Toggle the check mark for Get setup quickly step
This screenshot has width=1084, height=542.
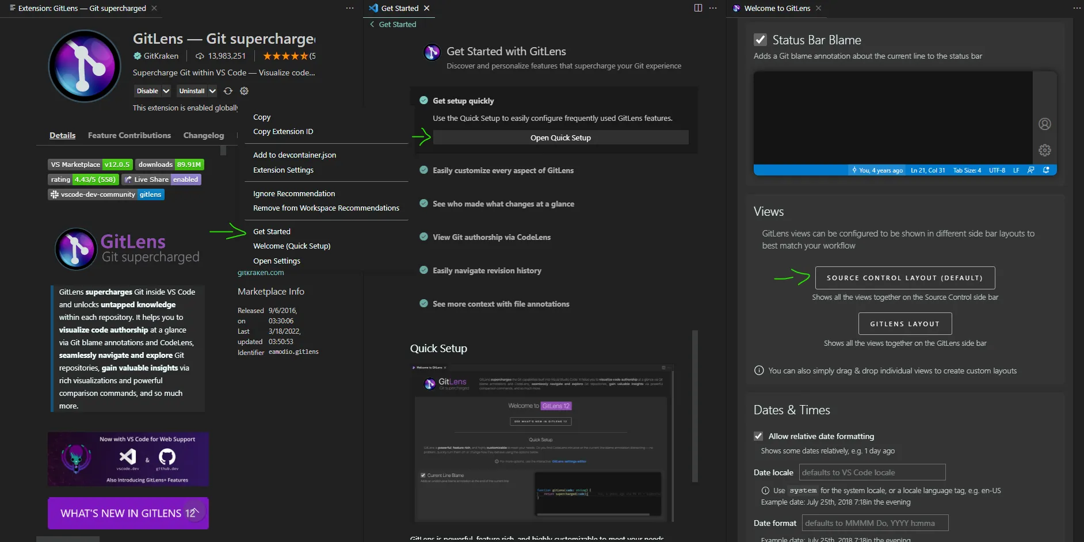point(423,101)
